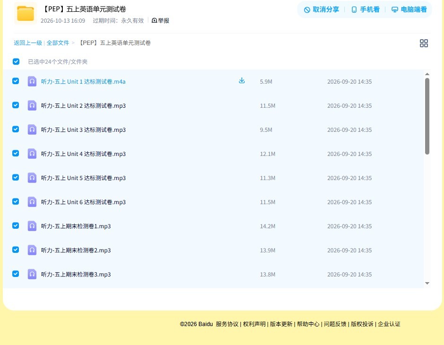Image resolution: width=444 pixels, height=345 pixels.
Task: Open file 听力-五上 Unit 3 达标测试卷.mp3
Action: [x=83, y=129]
